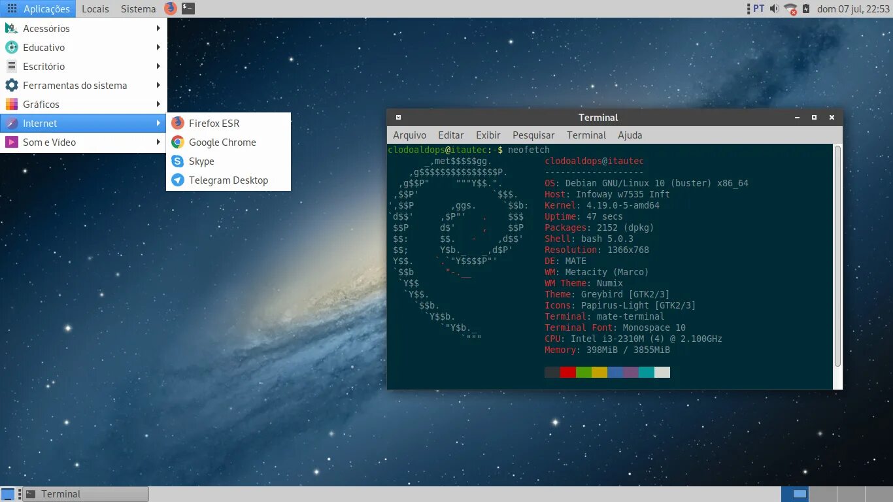The width and height of the screenshot is (893, 502).
Task: Click the 'Icons: Papirus-Light' line
Action: pos(620,305)
